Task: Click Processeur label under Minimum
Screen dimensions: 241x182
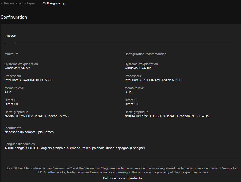Action: (x=13, y=76)
